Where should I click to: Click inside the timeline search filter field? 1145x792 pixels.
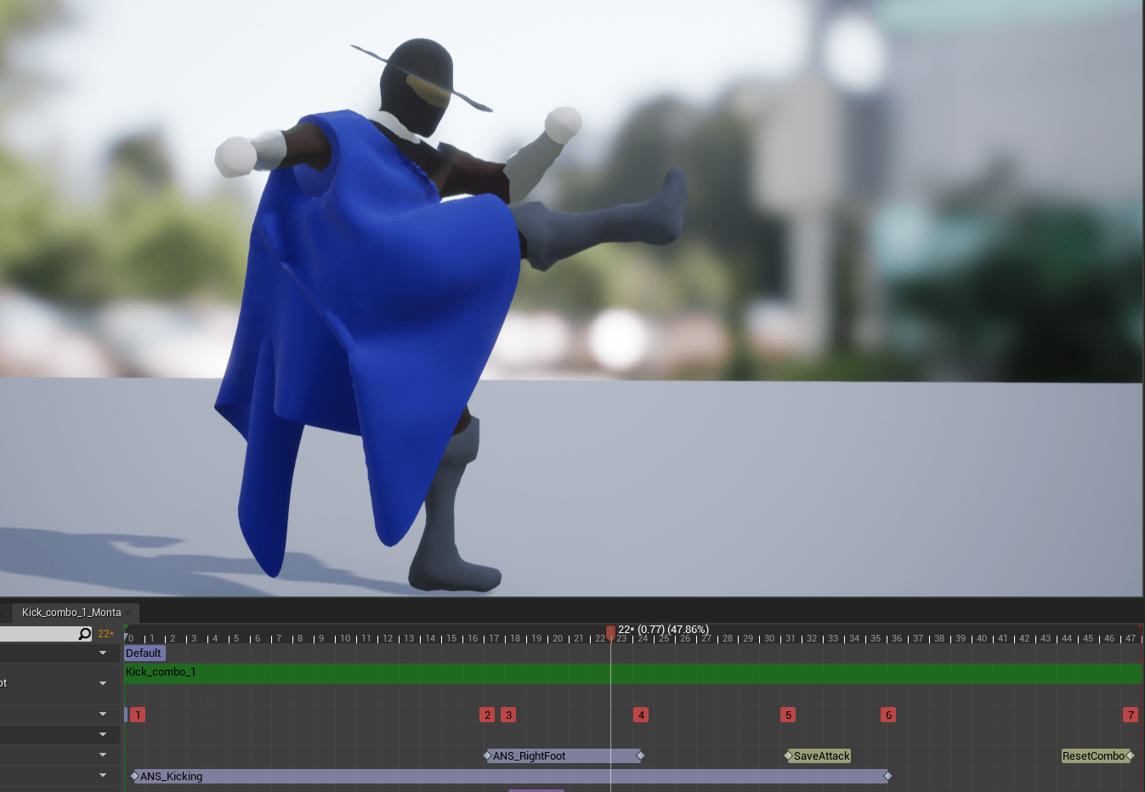click(x=38, y=634)
